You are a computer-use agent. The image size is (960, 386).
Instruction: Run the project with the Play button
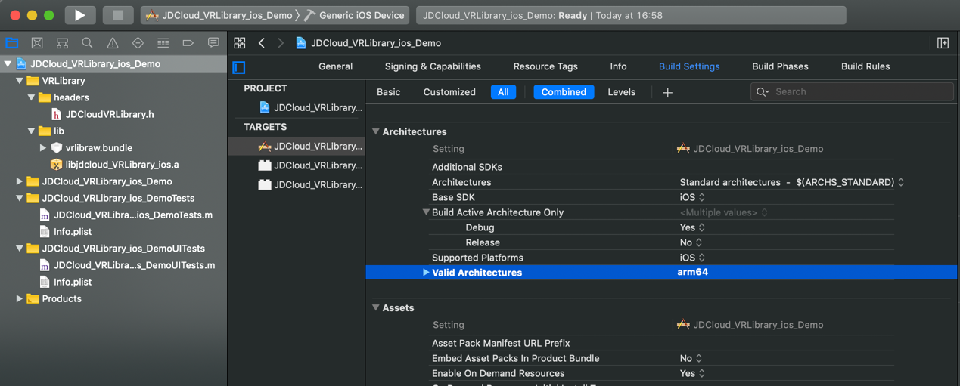click(x=79, y=15)
